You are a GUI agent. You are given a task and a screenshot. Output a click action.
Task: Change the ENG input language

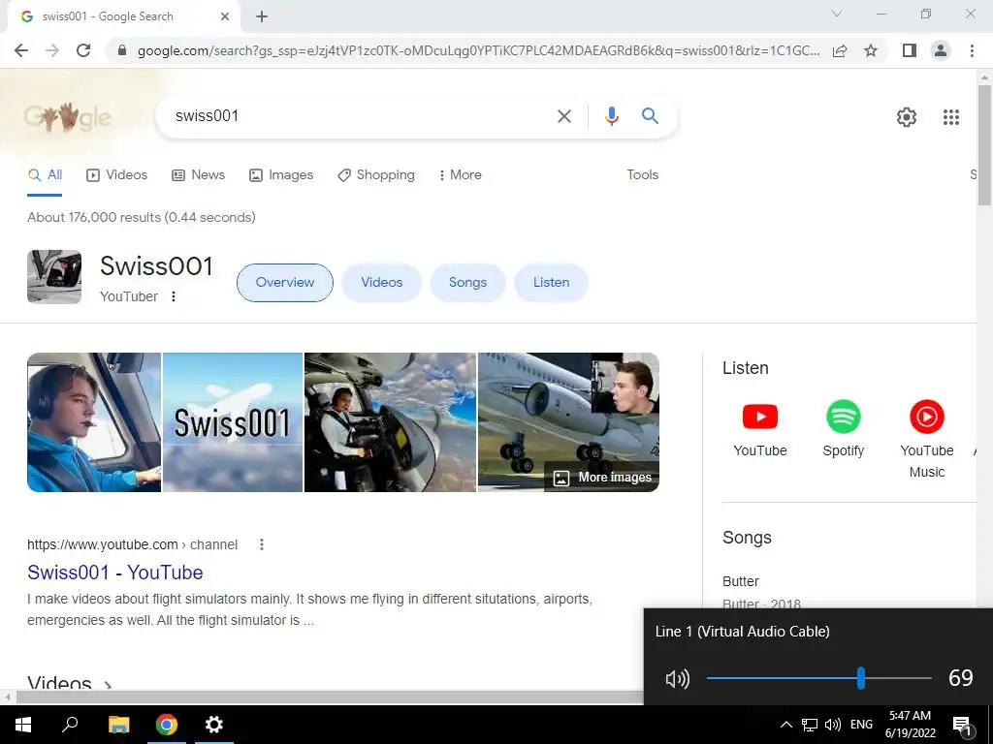(861, 725)
